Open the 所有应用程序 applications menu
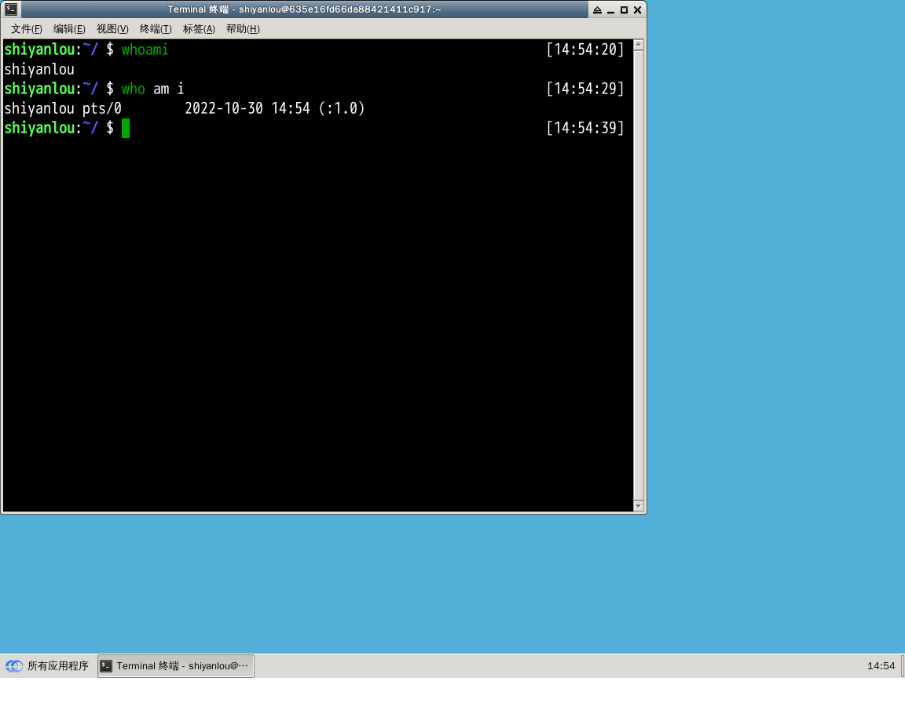The height and width of the screenshot is (703, 905). point(57,666)
